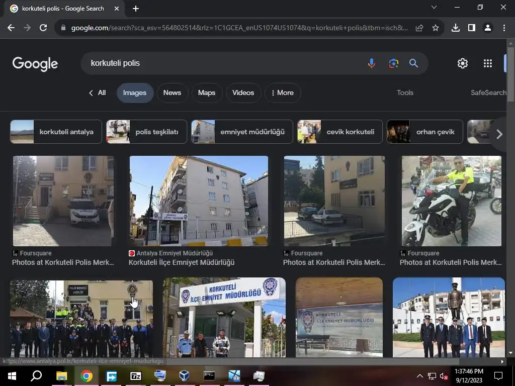Viewport: 515px width, 386px height.
Task: Switch to the News tab
Action: click(x=172, y=93)
